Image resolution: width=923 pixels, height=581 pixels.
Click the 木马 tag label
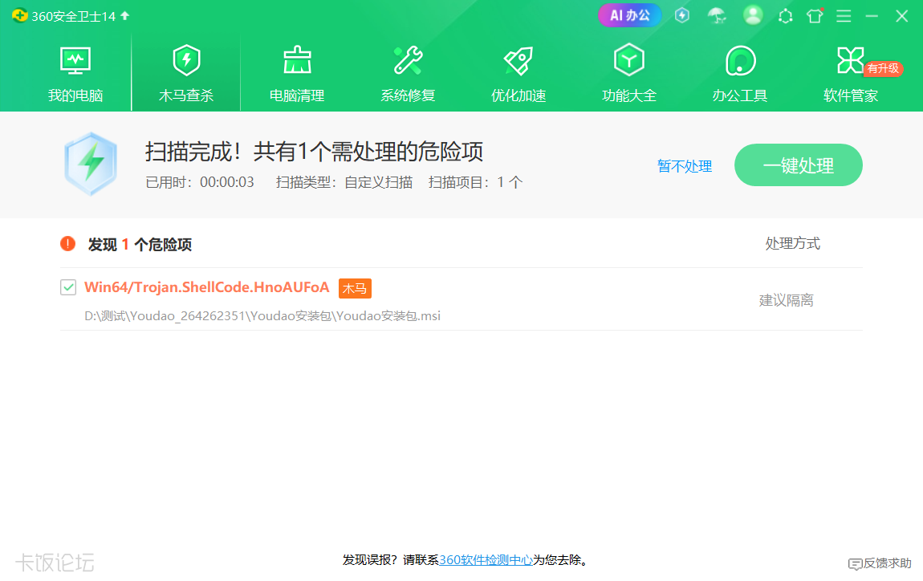[355, 288]
